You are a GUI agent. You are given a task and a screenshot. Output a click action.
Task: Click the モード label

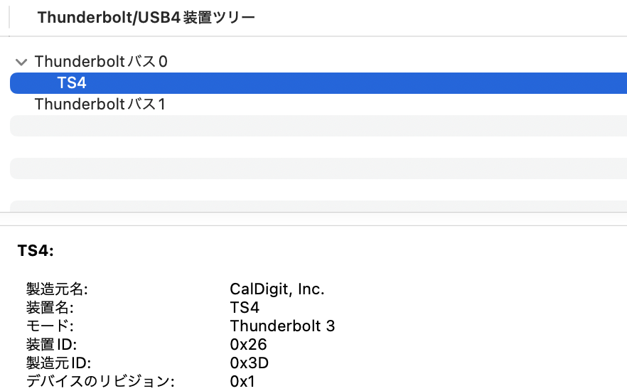tap(50, 326)
